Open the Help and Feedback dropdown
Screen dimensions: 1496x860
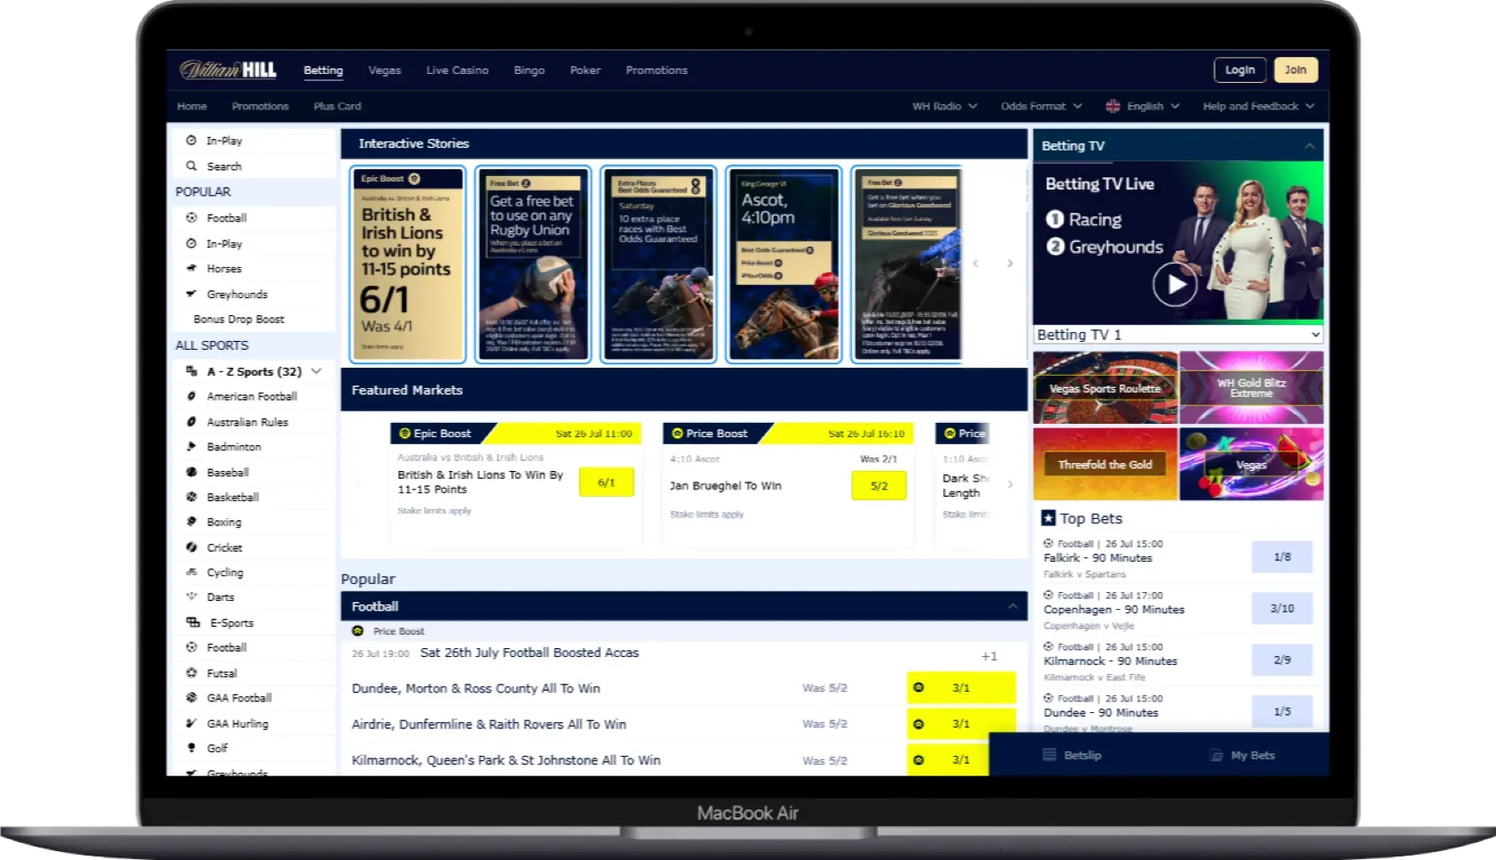(1258, 106)
